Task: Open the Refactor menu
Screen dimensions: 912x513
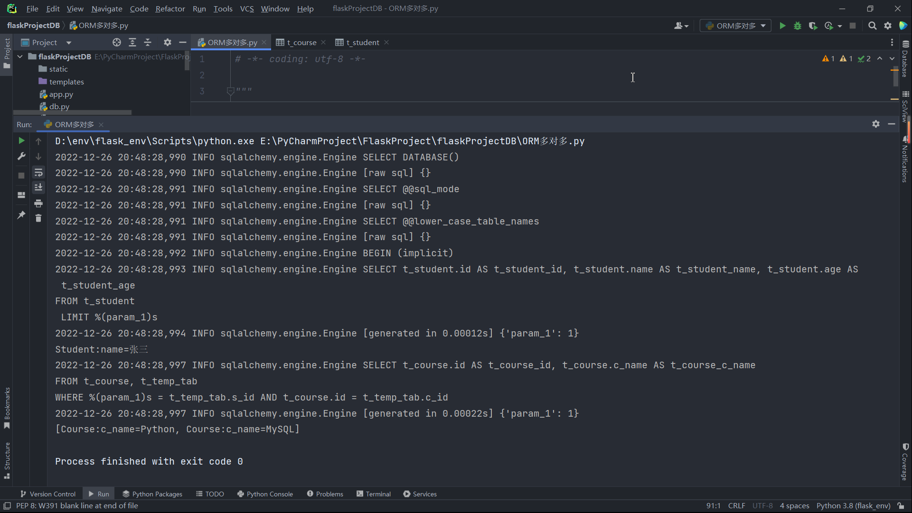Action: pos(170,9)
